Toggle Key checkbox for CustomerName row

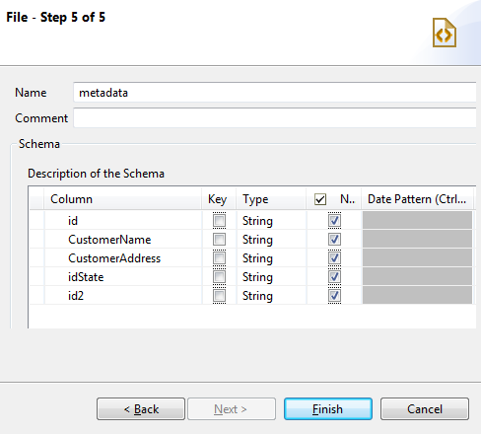pos(219,240)
